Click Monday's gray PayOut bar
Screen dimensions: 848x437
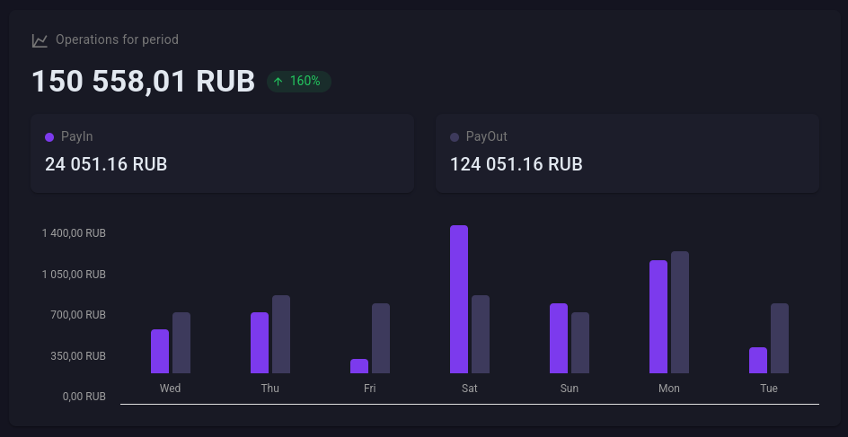(680, 312)
